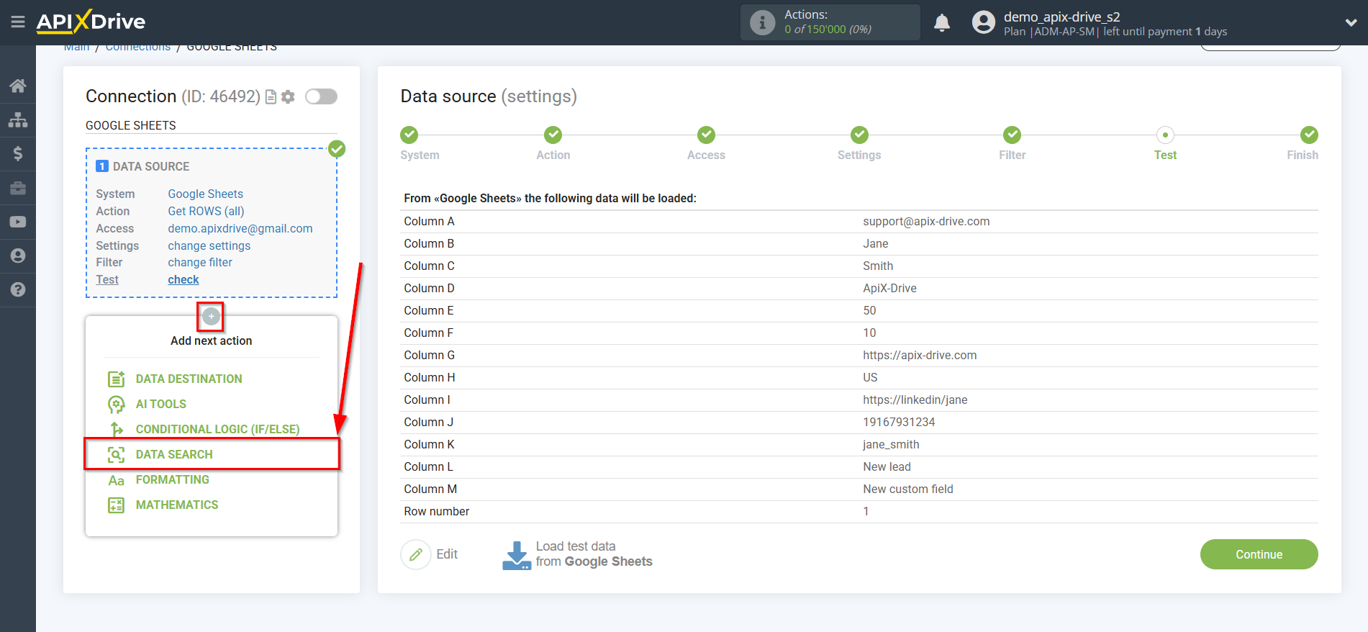
Task: Select the New lead value
Action: [887, 467]
